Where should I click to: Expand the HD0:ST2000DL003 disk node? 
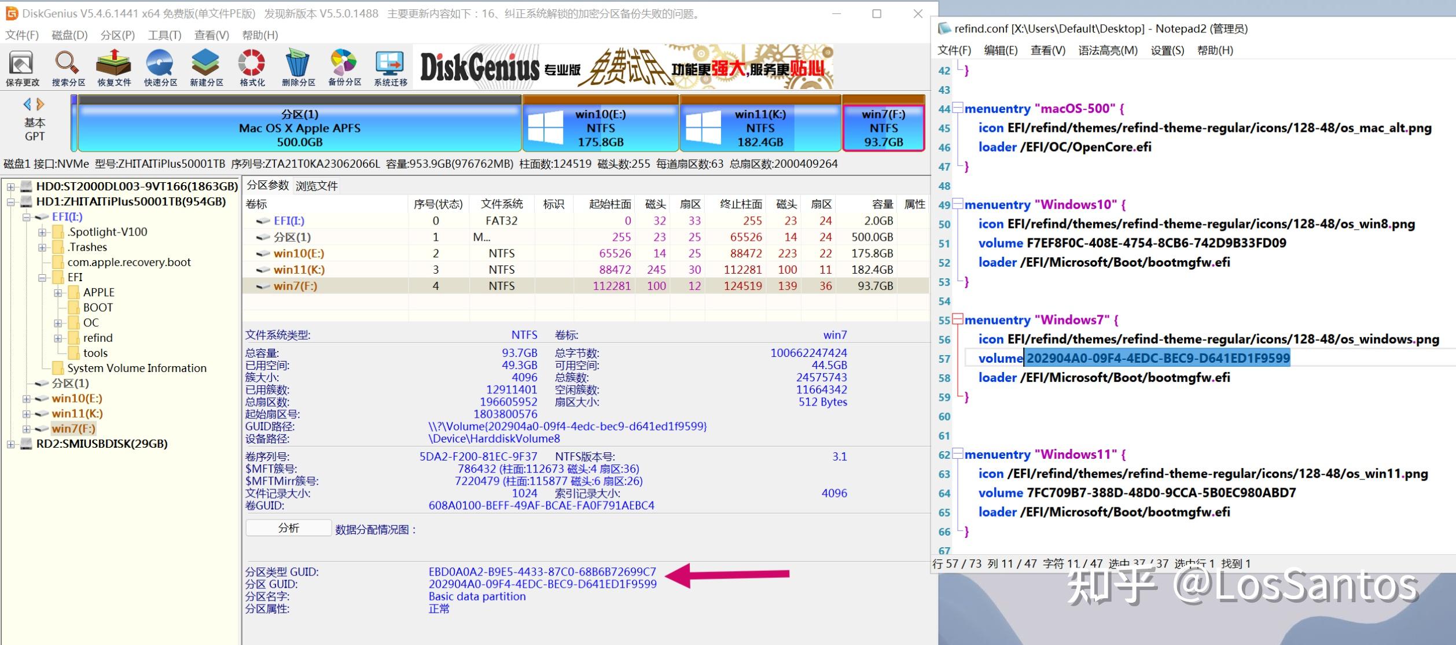pos(10,187)
